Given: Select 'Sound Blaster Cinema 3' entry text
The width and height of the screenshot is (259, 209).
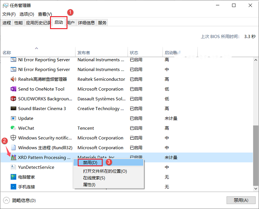Looking at the screenshot, I should (42, 108).
